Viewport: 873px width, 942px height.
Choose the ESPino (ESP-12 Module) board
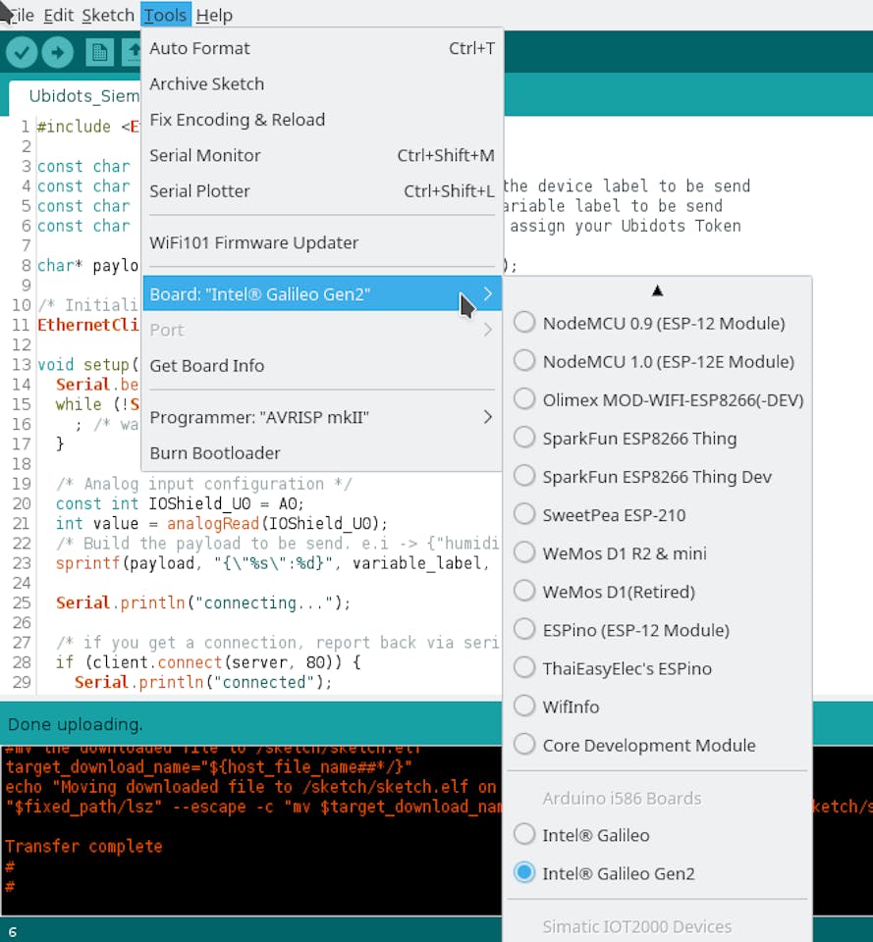pyautogui.click(x=657, y=630)
